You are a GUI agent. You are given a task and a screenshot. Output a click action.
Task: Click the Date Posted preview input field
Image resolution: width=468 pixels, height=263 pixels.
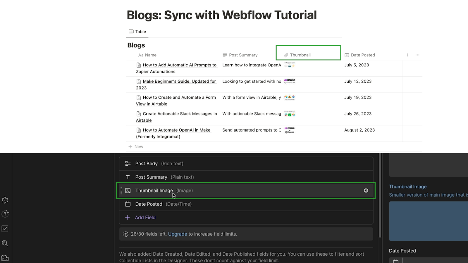click(429, 260)
